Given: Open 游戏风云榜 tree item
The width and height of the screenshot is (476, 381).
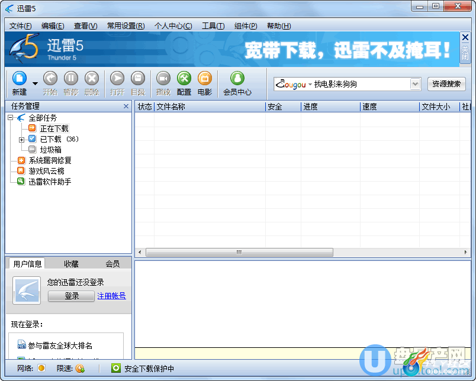Looking at the screenshot, I should pos(46,171).
